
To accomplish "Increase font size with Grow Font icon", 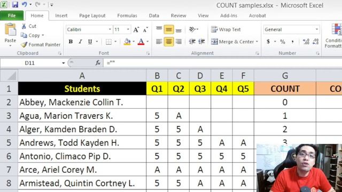I will pyautogui.click(x=136, y=30).
